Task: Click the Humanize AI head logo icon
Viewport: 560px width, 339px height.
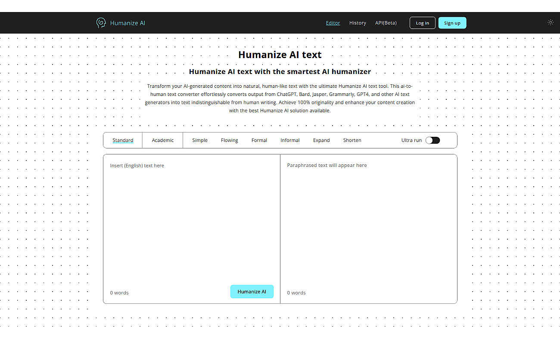Action: [x=101, y=23]
